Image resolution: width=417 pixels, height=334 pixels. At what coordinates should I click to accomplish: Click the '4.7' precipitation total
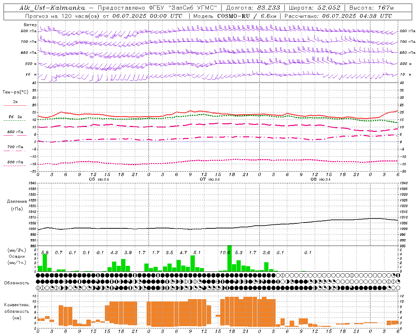point(183,252)
